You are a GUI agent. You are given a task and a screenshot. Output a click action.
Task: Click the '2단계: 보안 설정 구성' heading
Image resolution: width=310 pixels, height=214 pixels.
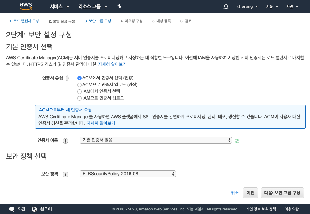point(39,35)
